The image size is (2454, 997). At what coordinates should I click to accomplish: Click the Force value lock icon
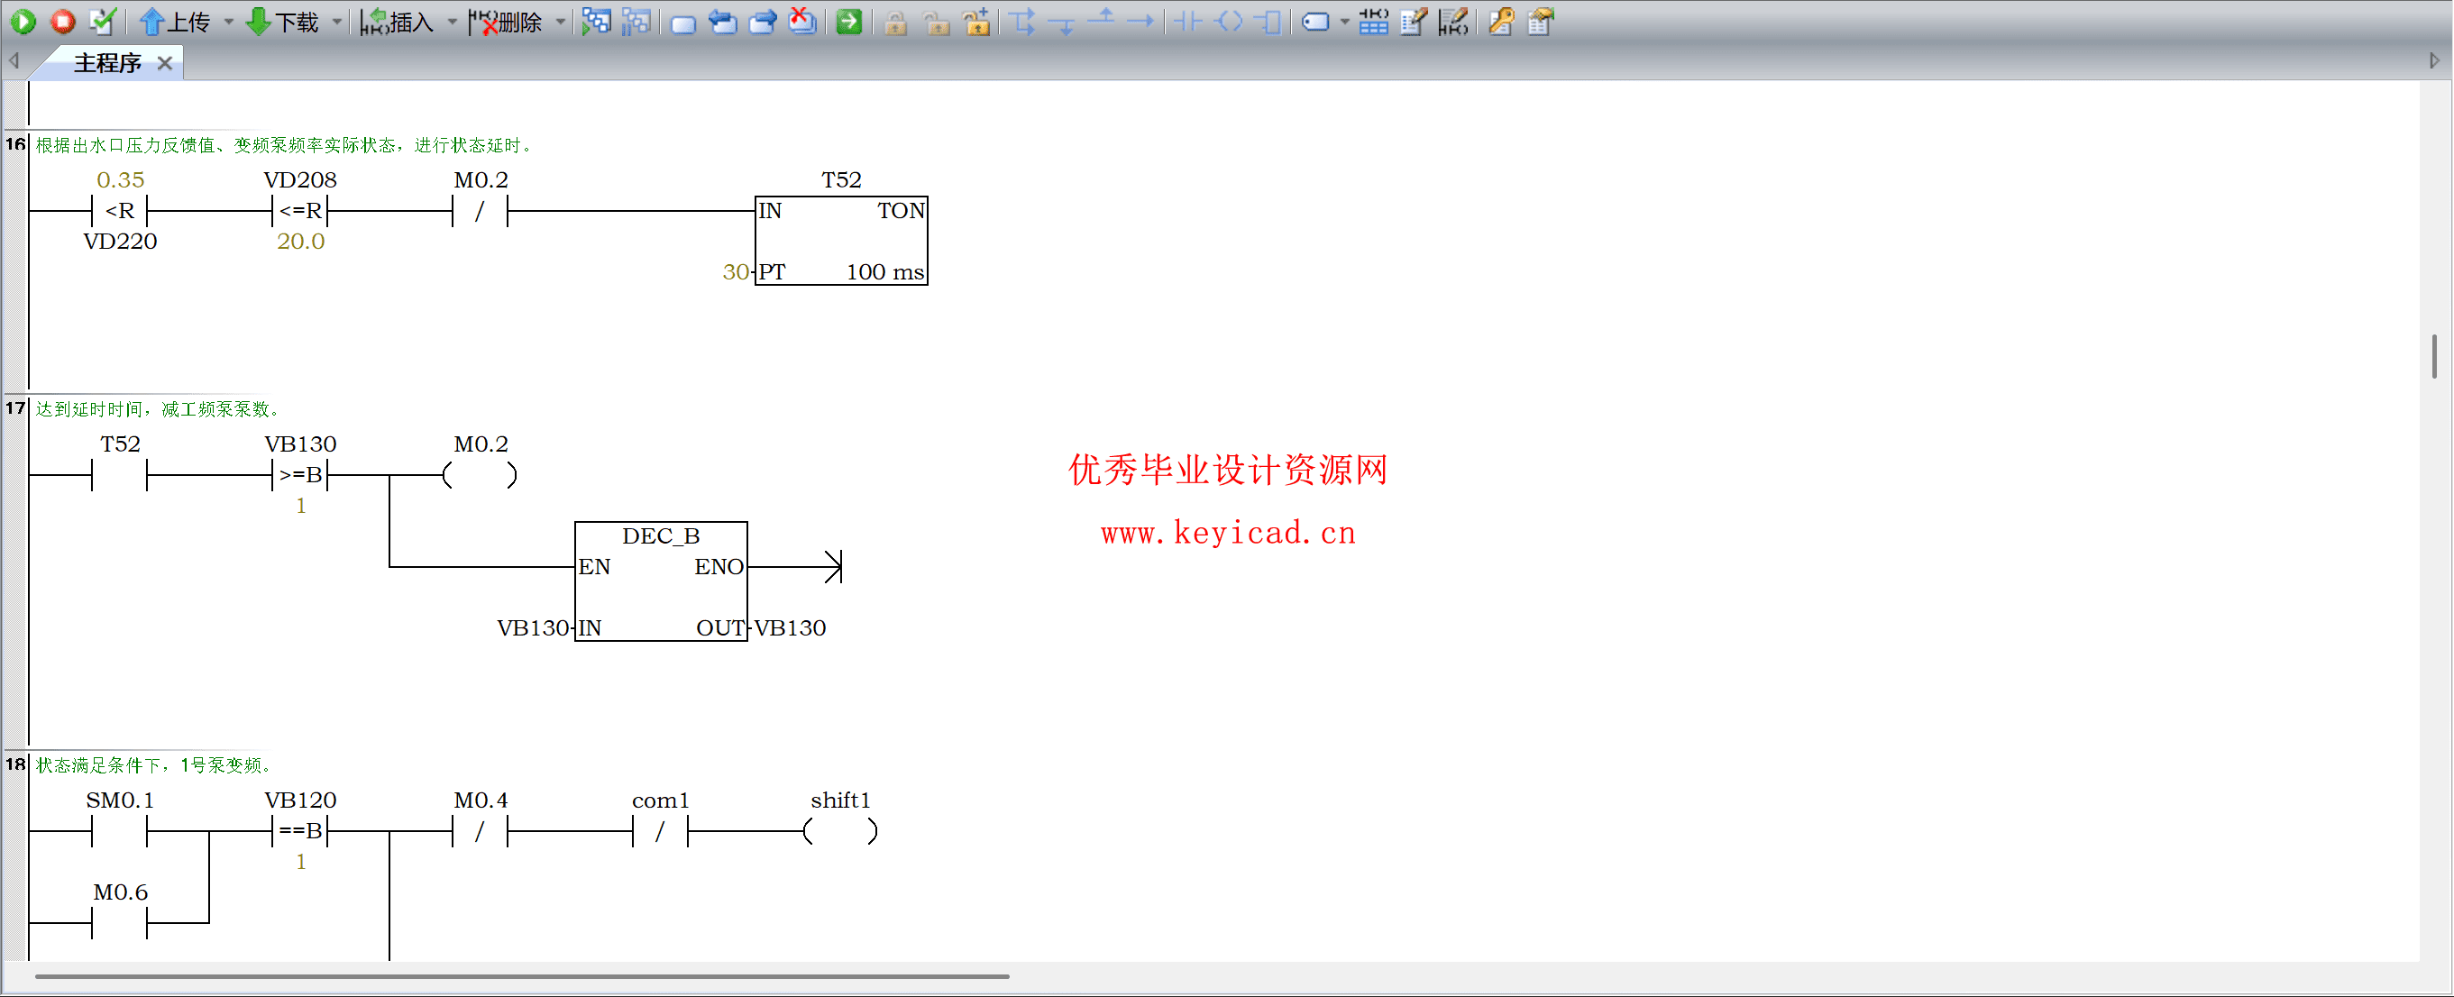click(x=895, y=21)
